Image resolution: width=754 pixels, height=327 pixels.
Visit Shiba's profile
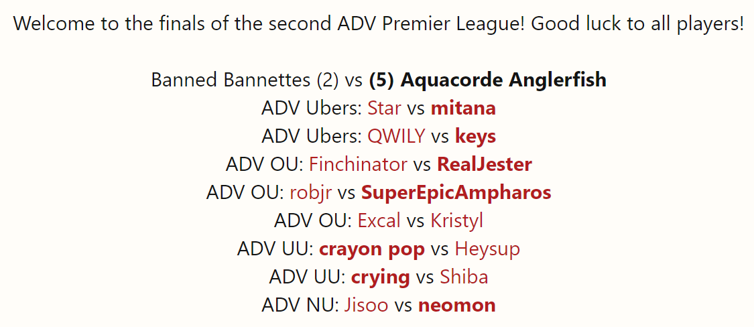point(464,277)
